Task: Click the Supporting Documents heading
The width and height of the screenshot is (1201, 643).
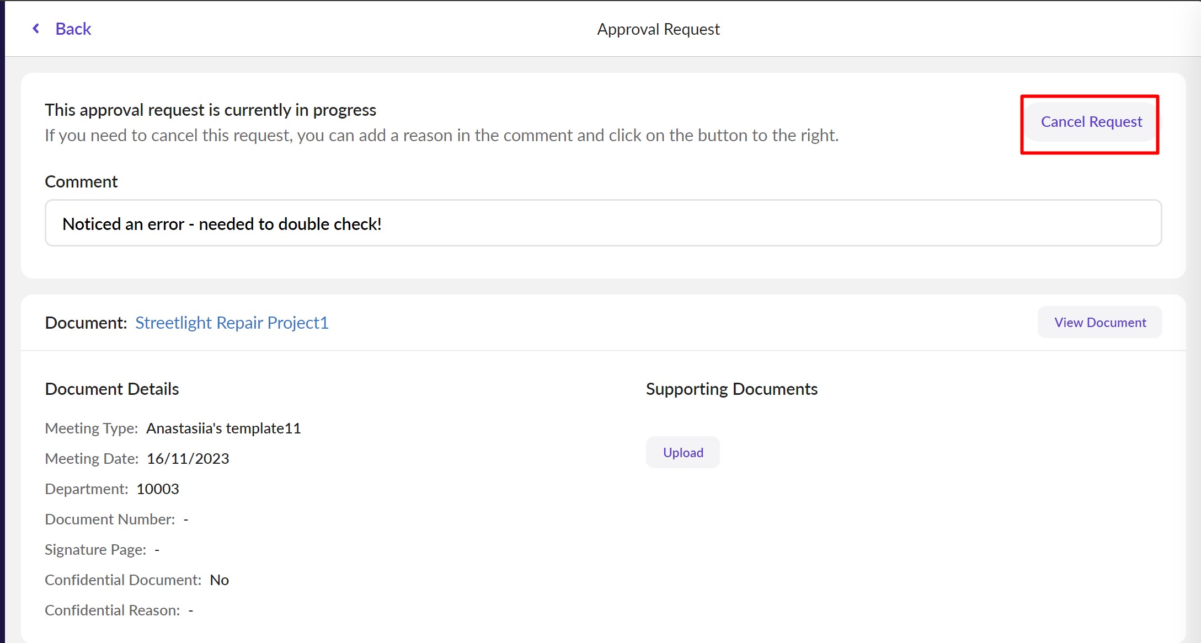Action: pyautogui.click(x=732, y=388)
